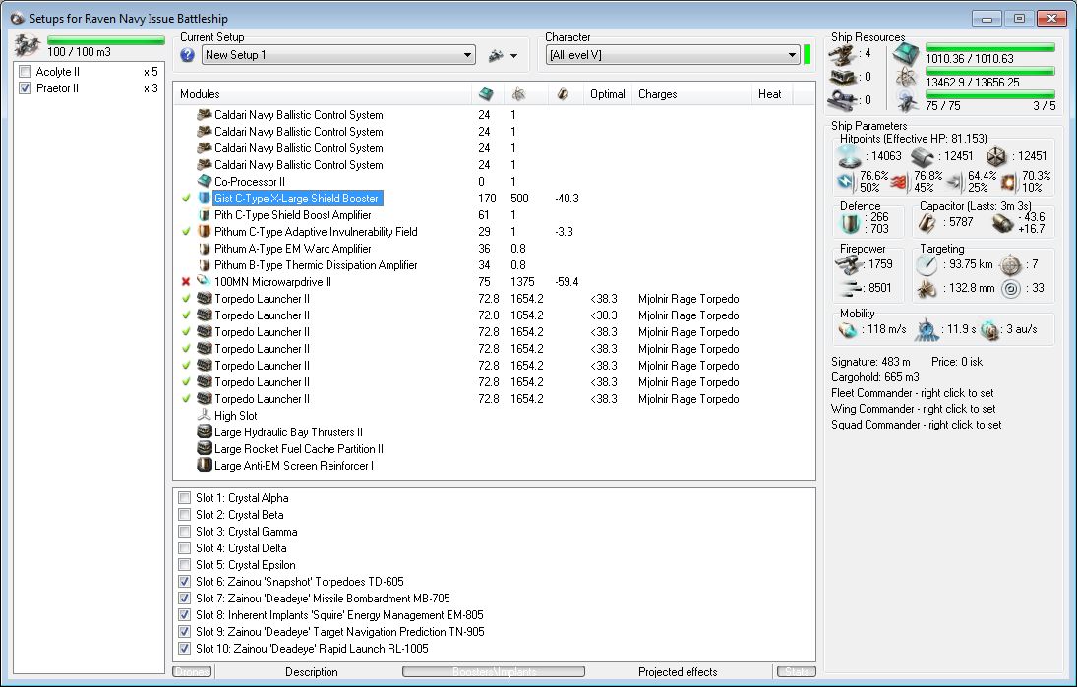The height and width of the screenshot is (687, 1077).
Task: Sort by the Optimal column header
Action: (x=608, y=94)
